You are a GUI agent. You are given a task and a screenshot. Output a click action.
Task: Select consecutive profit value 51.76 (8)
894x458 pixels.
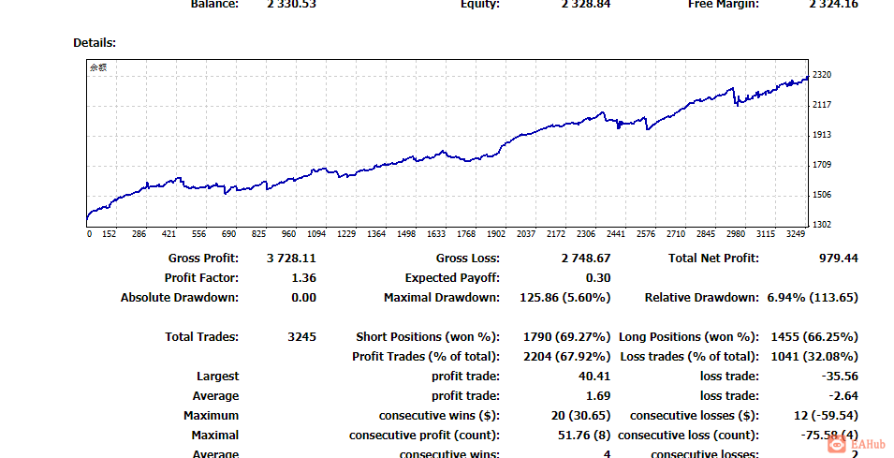(584, 436)
